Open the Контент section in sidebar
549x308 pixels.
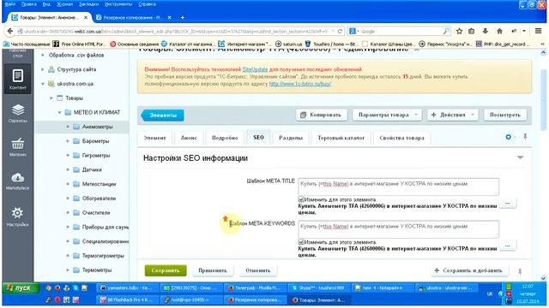click(17, 79)
